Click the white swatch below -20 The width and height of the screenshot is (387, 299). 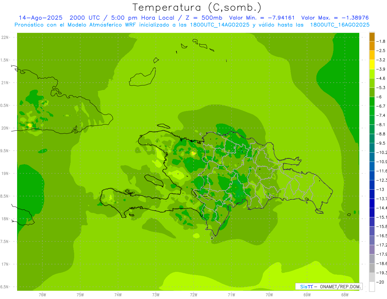coord(372,287)
